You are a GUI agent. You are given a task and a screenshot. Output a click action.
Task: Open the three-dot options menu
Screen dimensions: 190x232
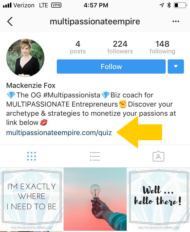(x=176, y=22)
